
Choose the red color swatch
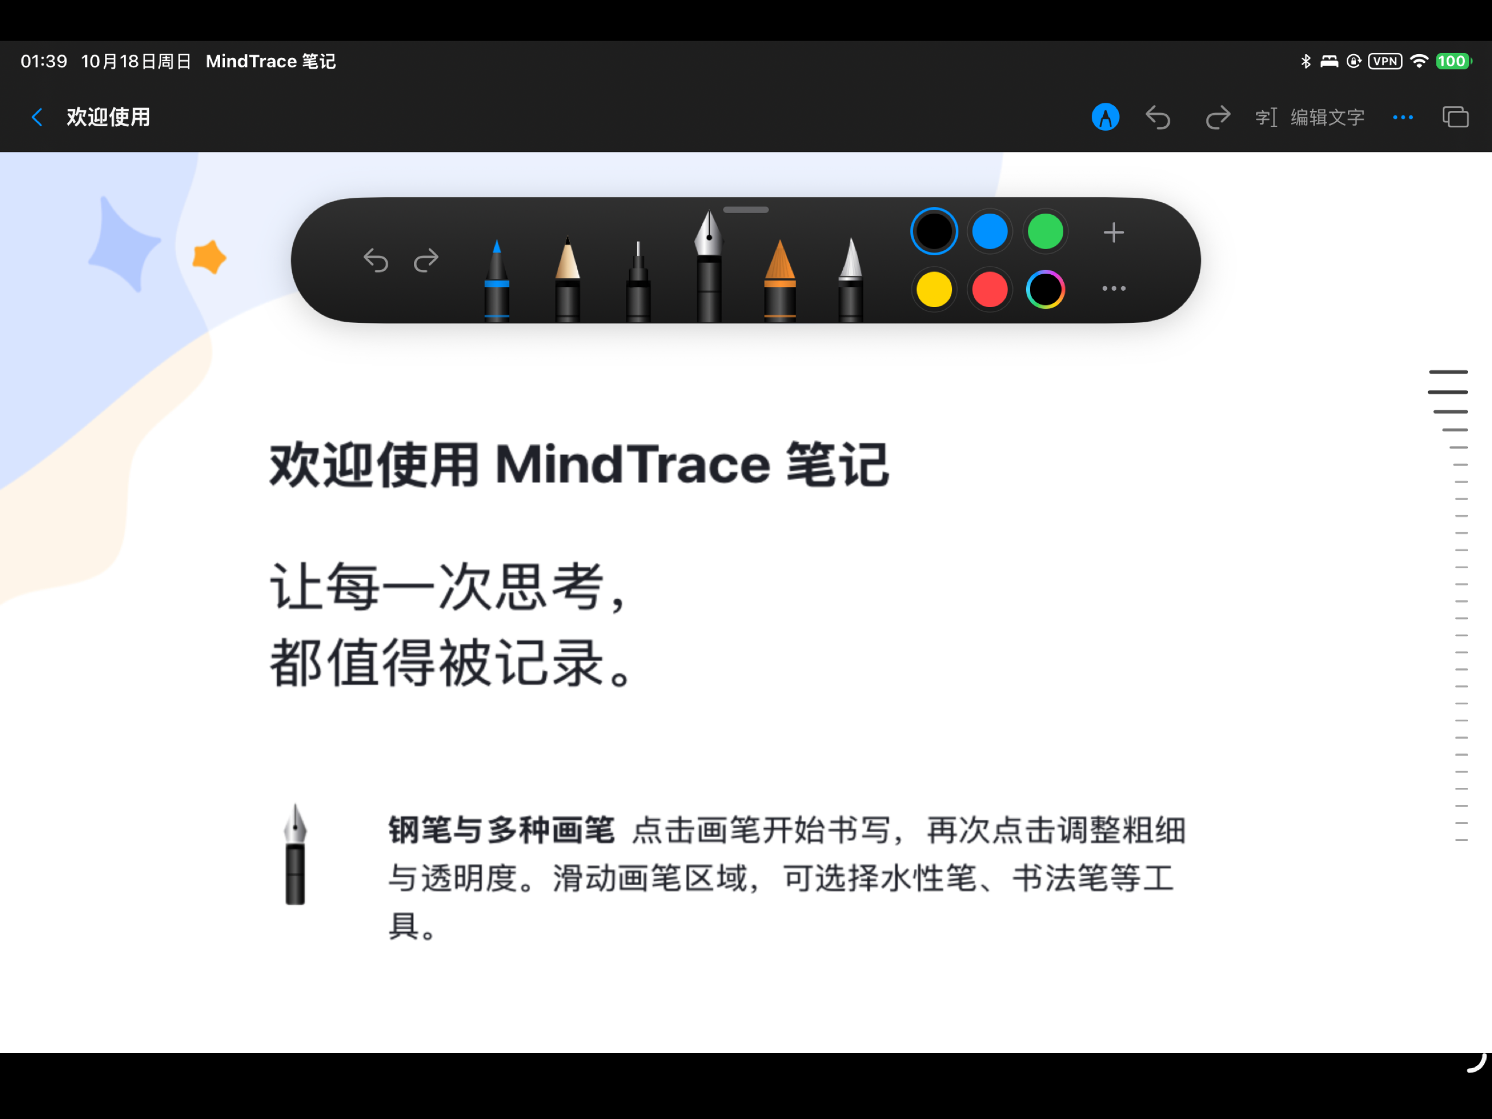tap(990, 289)
